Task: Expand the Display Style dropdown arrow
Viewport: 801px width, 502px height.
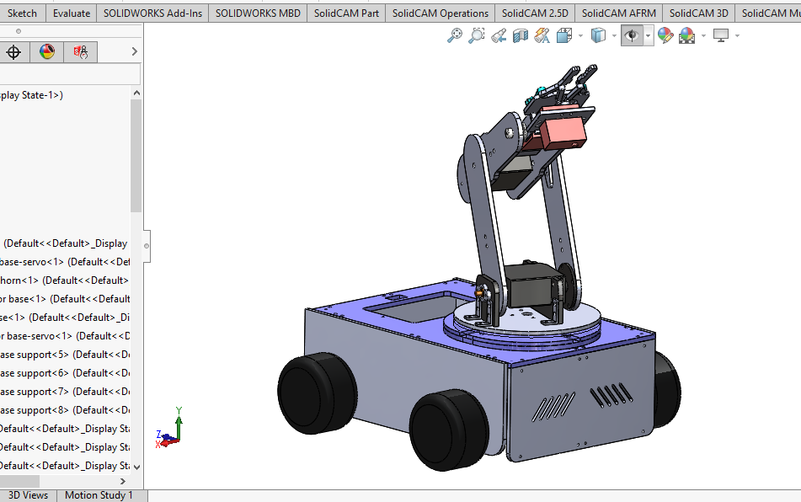Action: click(x=614, y=35)
